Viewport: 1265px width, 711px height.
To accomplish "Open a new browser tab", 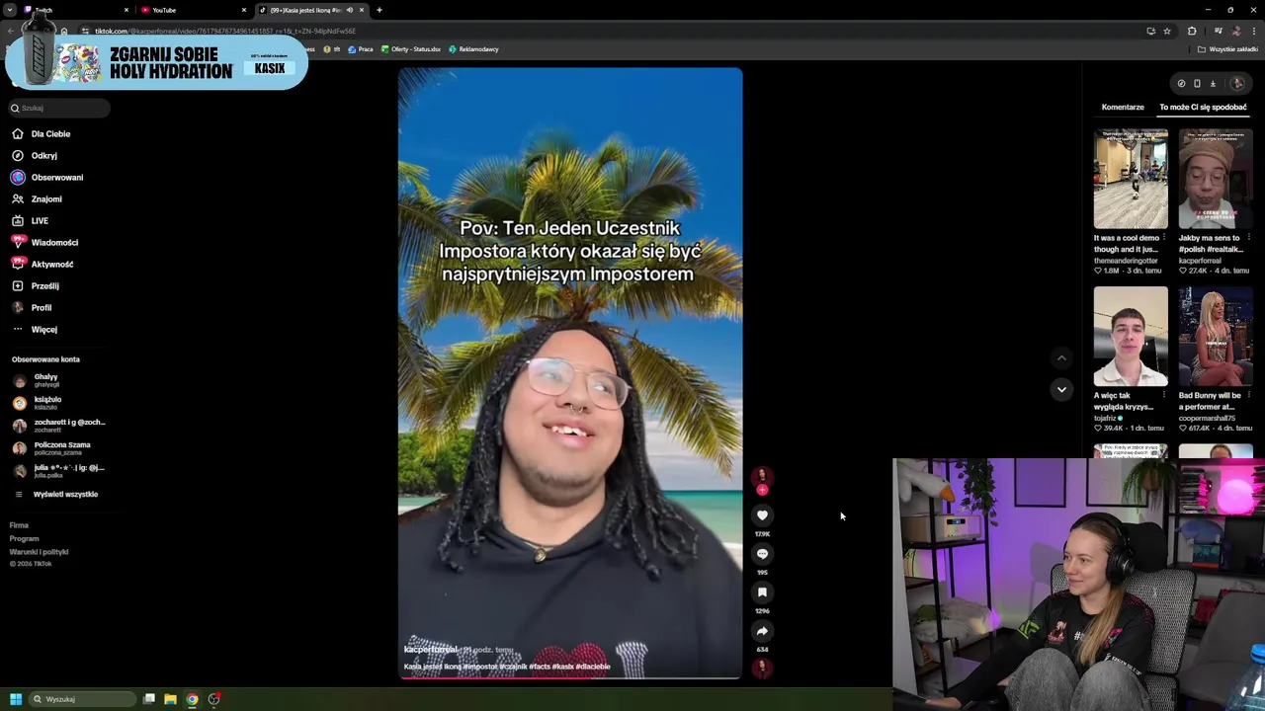I will (379, 10).
